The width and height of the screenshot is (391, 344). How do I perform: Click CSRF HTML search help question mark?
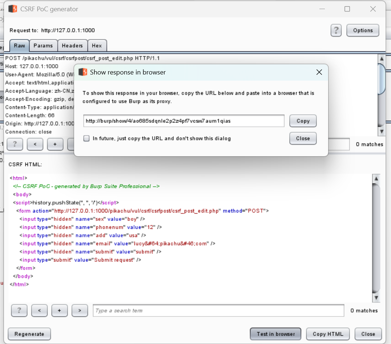(x=19, y=310)
